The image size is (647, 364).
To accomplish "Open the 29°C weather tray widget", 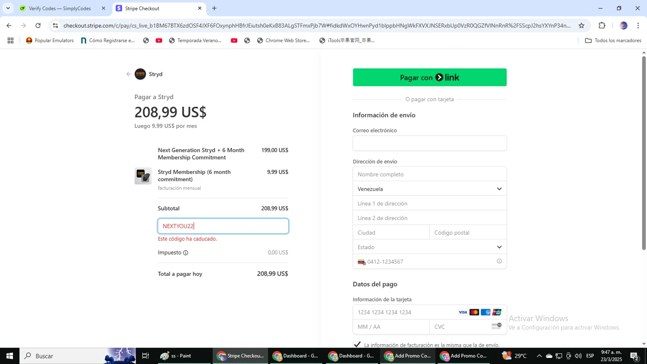I will 514,356.
